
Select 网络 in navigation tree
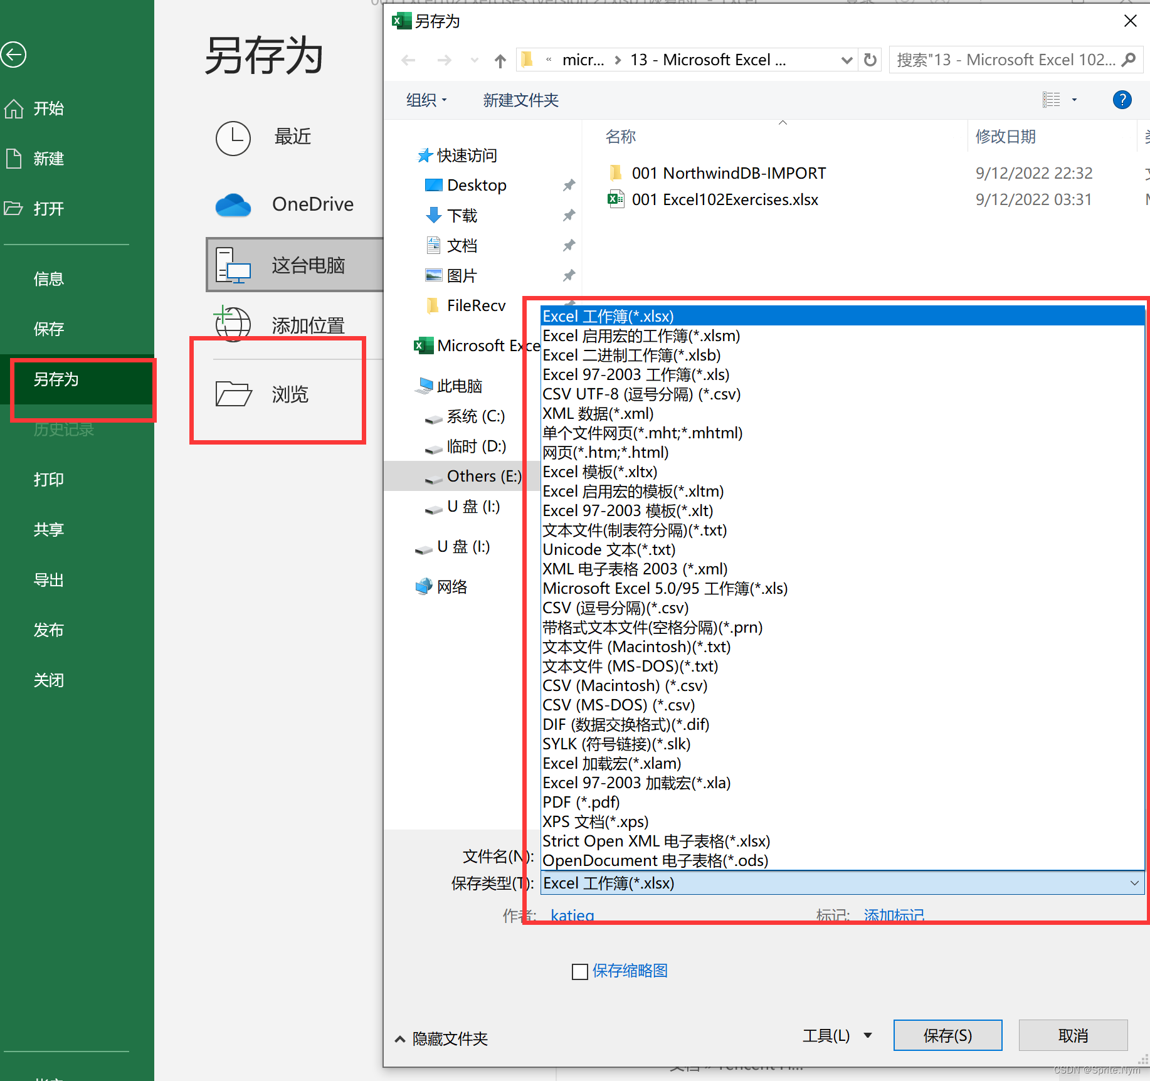point(441,587)
